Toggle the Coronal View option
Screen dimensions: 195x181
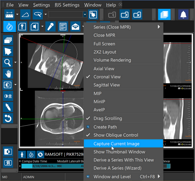coord(107,77)
